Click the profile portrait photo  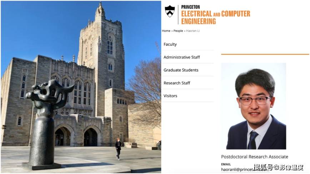254,106
